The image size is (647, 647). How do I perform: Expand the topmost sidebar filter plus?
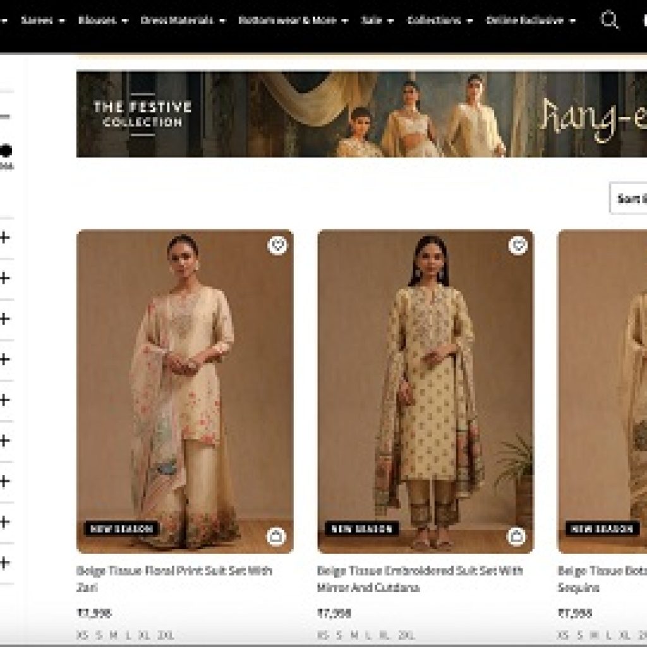[5, 238]
